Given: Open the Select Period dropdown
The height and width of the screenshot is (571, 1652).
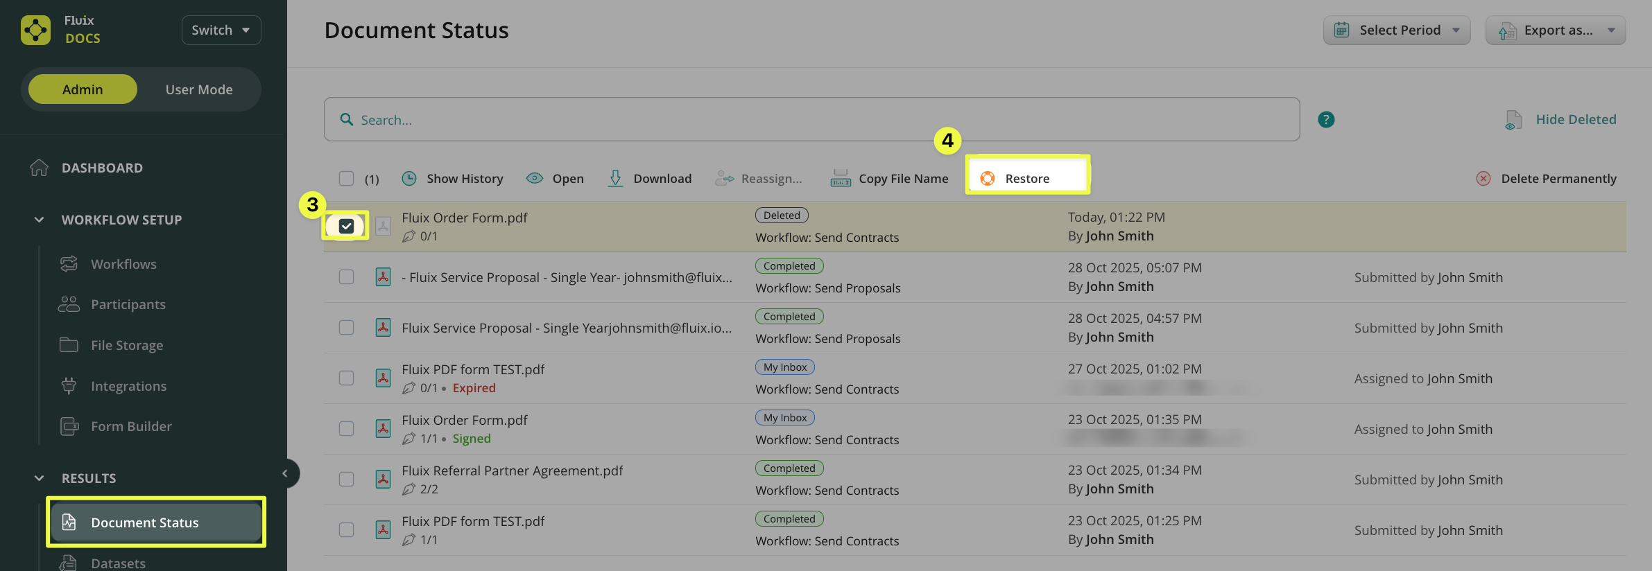Looking at the screenshot, I should pyautogui.click(x=1396, y=30).
